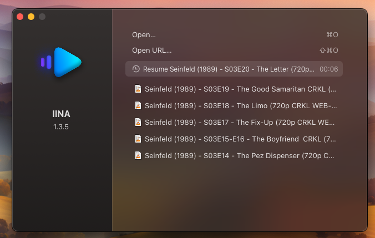
Task: Click the file icon beside The Fix-Up entry
Action: coord(138,122)
